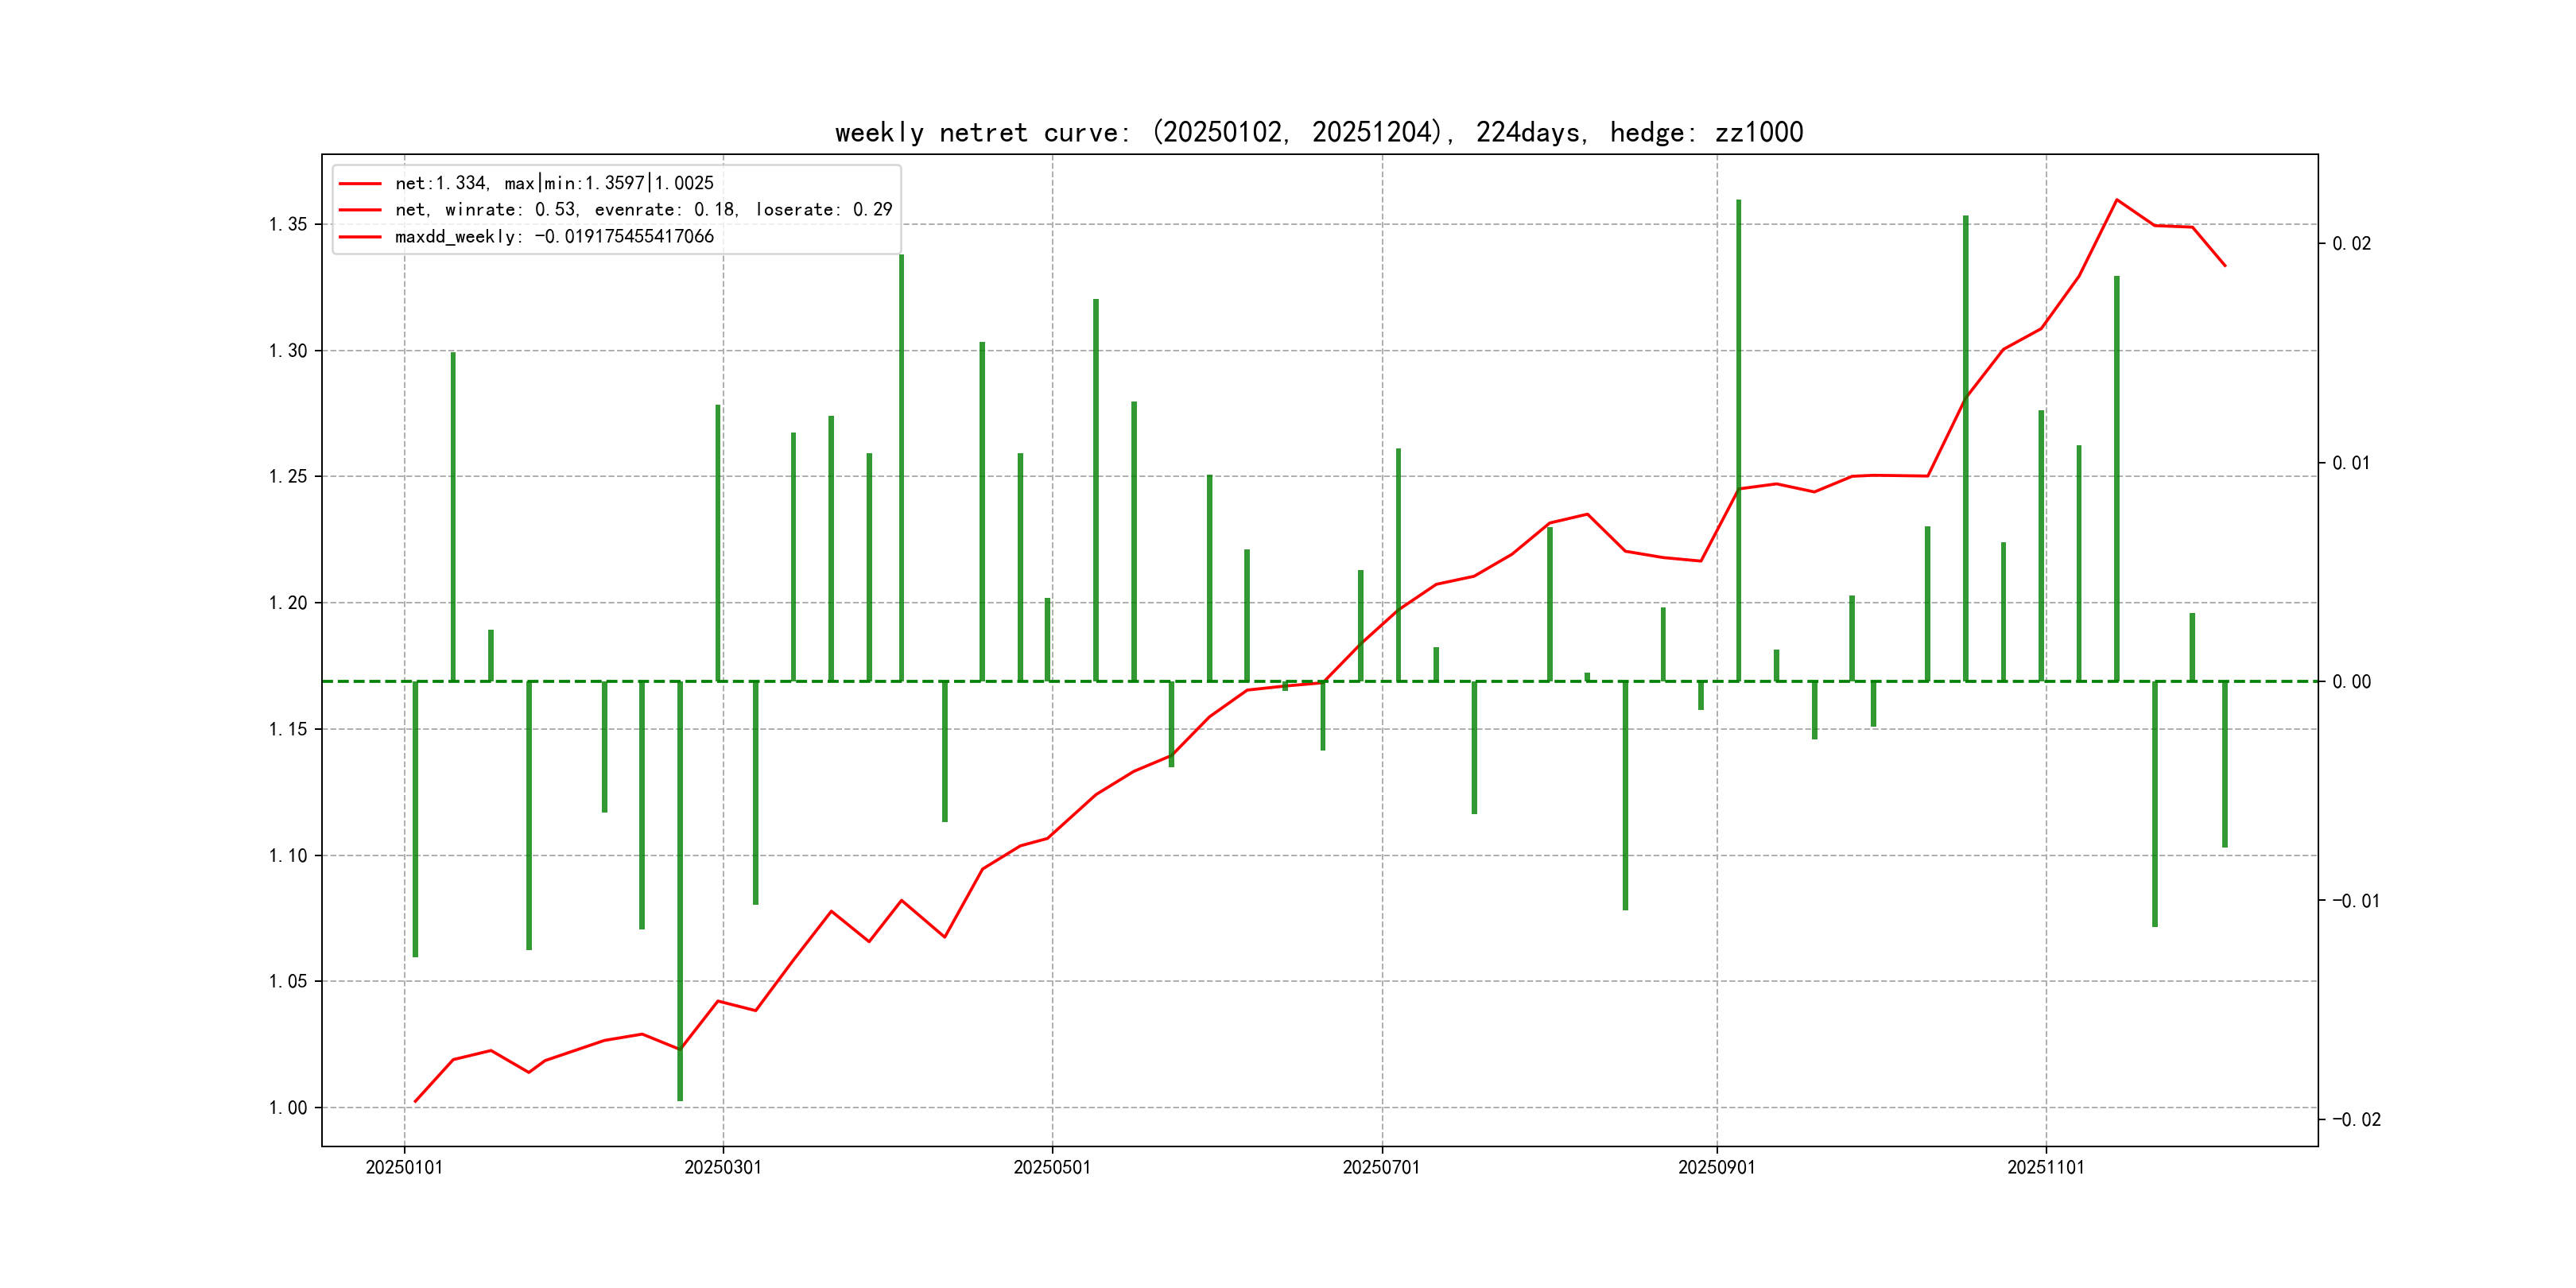The image size is (2576, 1288).
Task: Click the chart title 'weekly netret curve'
Action: pyautogui.click(x=1318, y=132)
